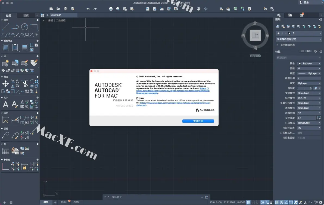Open the software license agreements link

click(173, 91)
